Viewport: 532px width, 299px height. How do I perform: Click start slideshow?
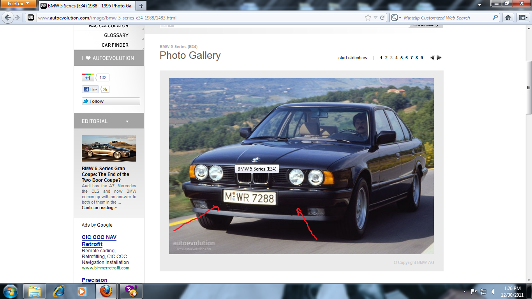coord(353,58)
